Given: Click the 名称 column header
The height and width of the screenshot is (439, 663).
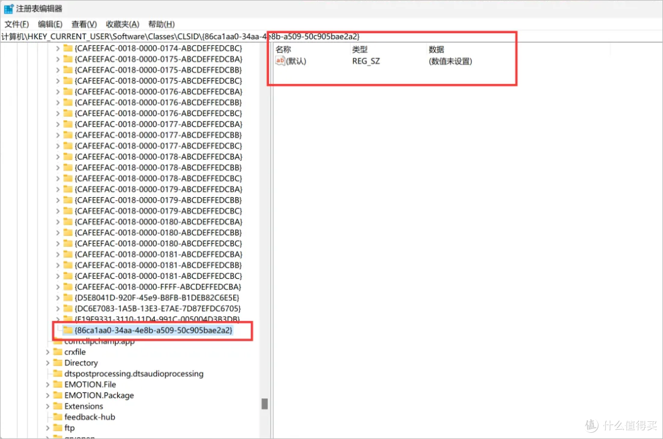Looking at the screenshot, I should pos(283,50).
